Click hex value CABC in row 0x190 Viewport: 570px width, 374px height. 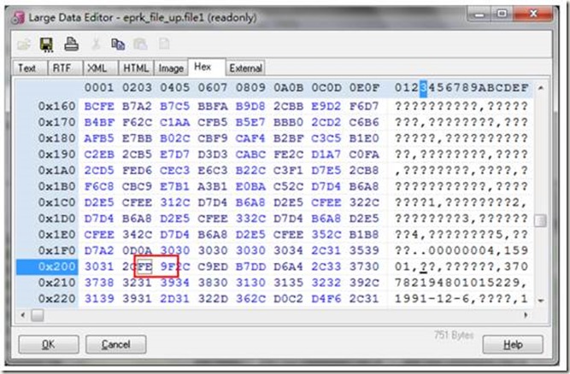250,155
